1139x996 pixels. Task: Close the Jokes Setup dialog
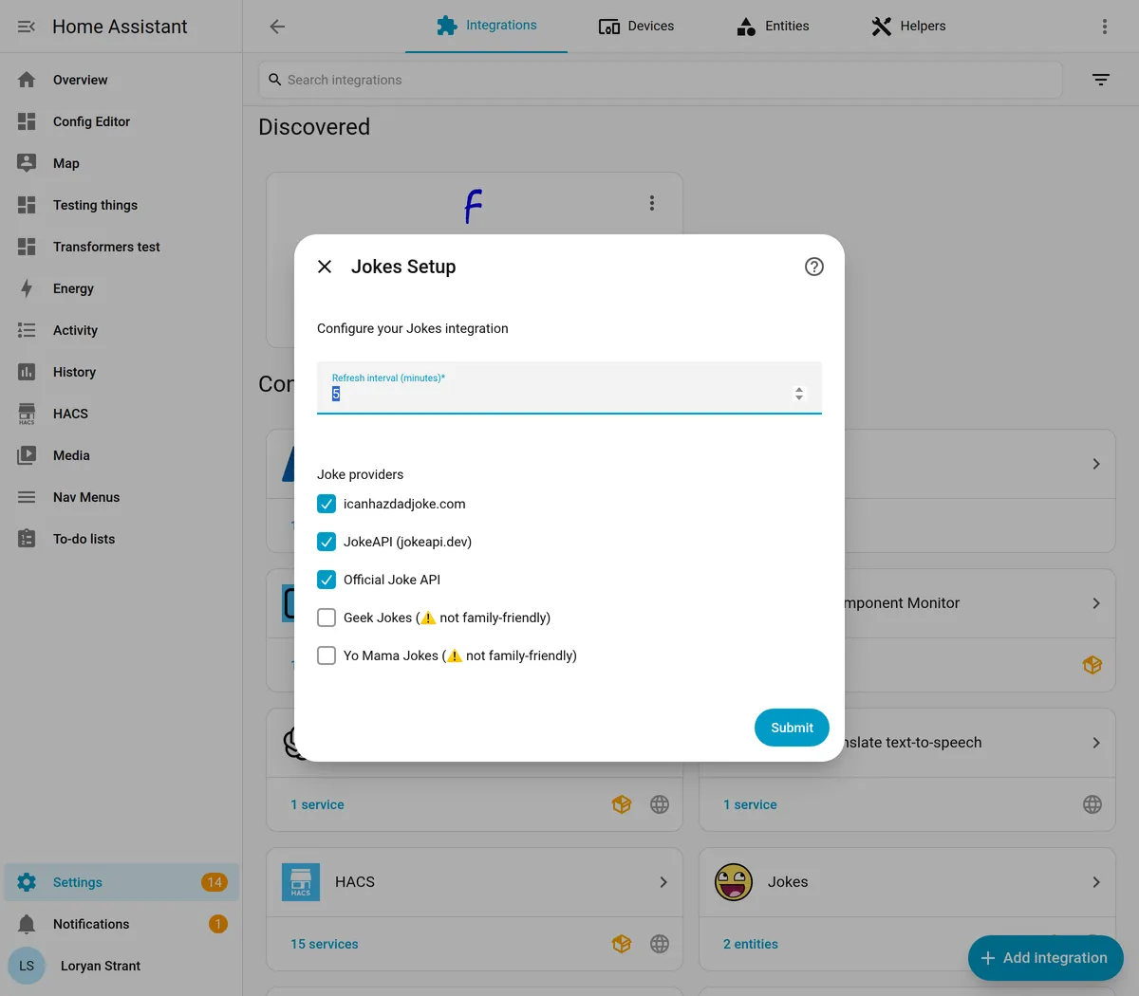pyautogui.click(x=325, y=267)
